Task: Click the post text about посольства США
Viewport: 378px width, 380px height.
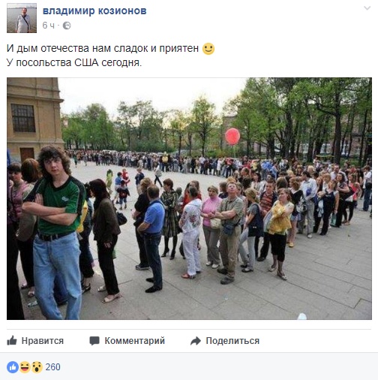Action: (74, 62)
